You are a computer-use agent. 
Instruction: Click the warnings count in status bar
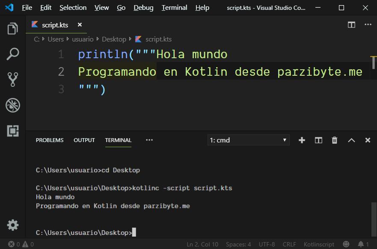[x=28, y=244]
